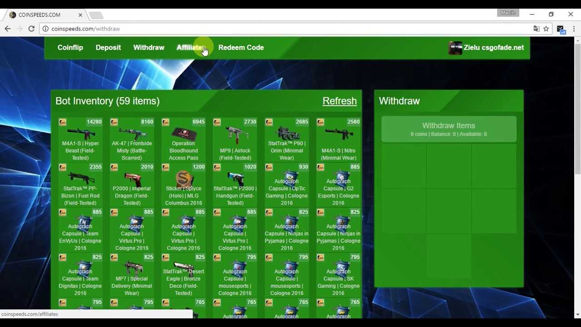
Task: Click the M4A1-S Hyper Beast name label
Action: 80,150
